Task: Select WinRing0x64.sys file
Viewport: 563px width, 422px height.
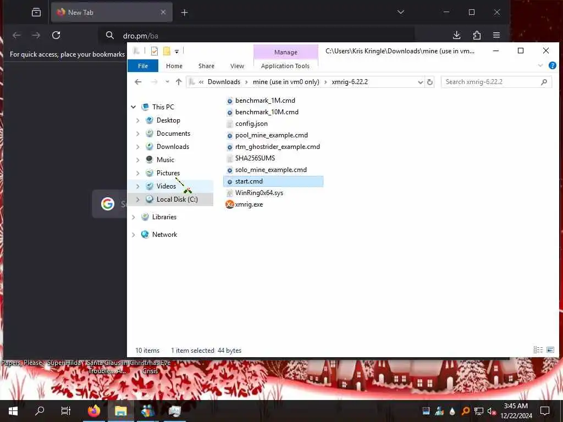Action: pyautogui.click(x=259, y=193)
